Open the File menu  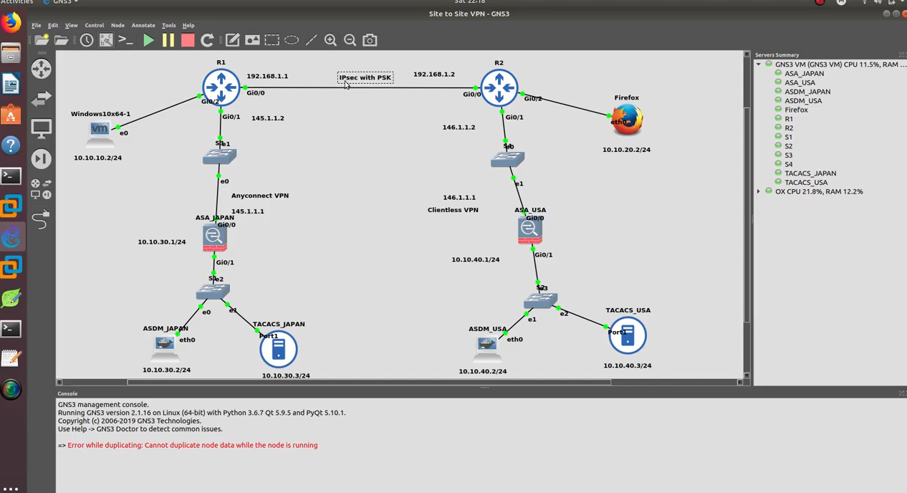pos(36,25)
